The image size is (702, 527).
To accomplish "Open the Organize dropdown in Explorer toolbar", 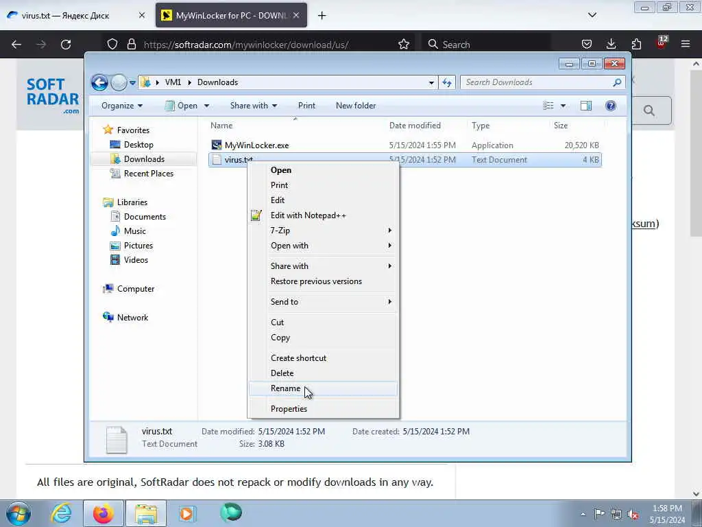I will coord(122,106).
